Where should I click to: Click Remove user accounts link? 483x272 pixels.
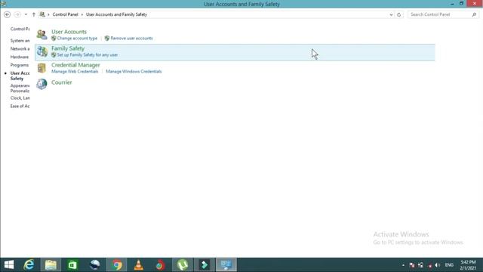[x=131, y=39]
